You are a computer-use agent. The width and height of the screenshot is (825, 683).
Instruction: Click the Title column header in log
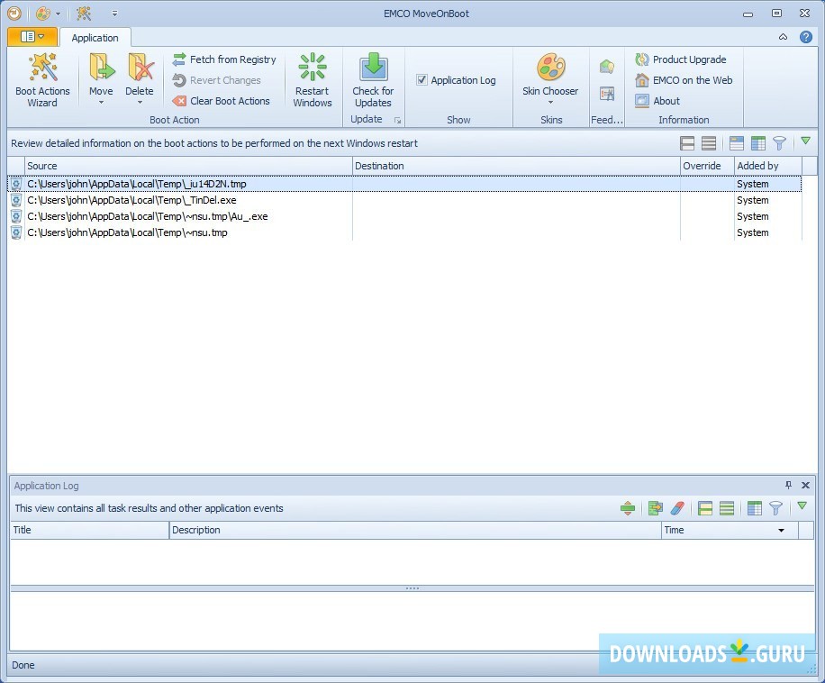click(90, 530)
